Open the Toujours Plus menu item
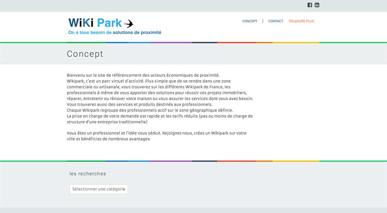 click(x=301, y=21)
